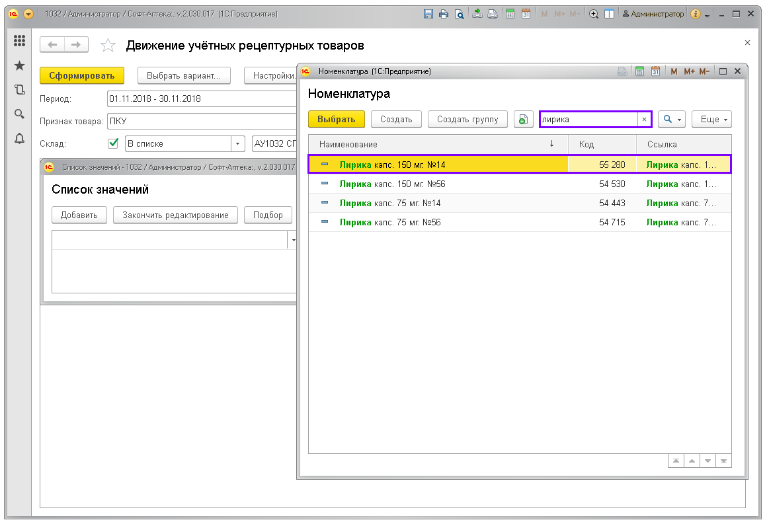The image size is (769, 524).
Task: Open Favorites star in left sidebar
Action: pyautogui.click(x=19, y=65)
